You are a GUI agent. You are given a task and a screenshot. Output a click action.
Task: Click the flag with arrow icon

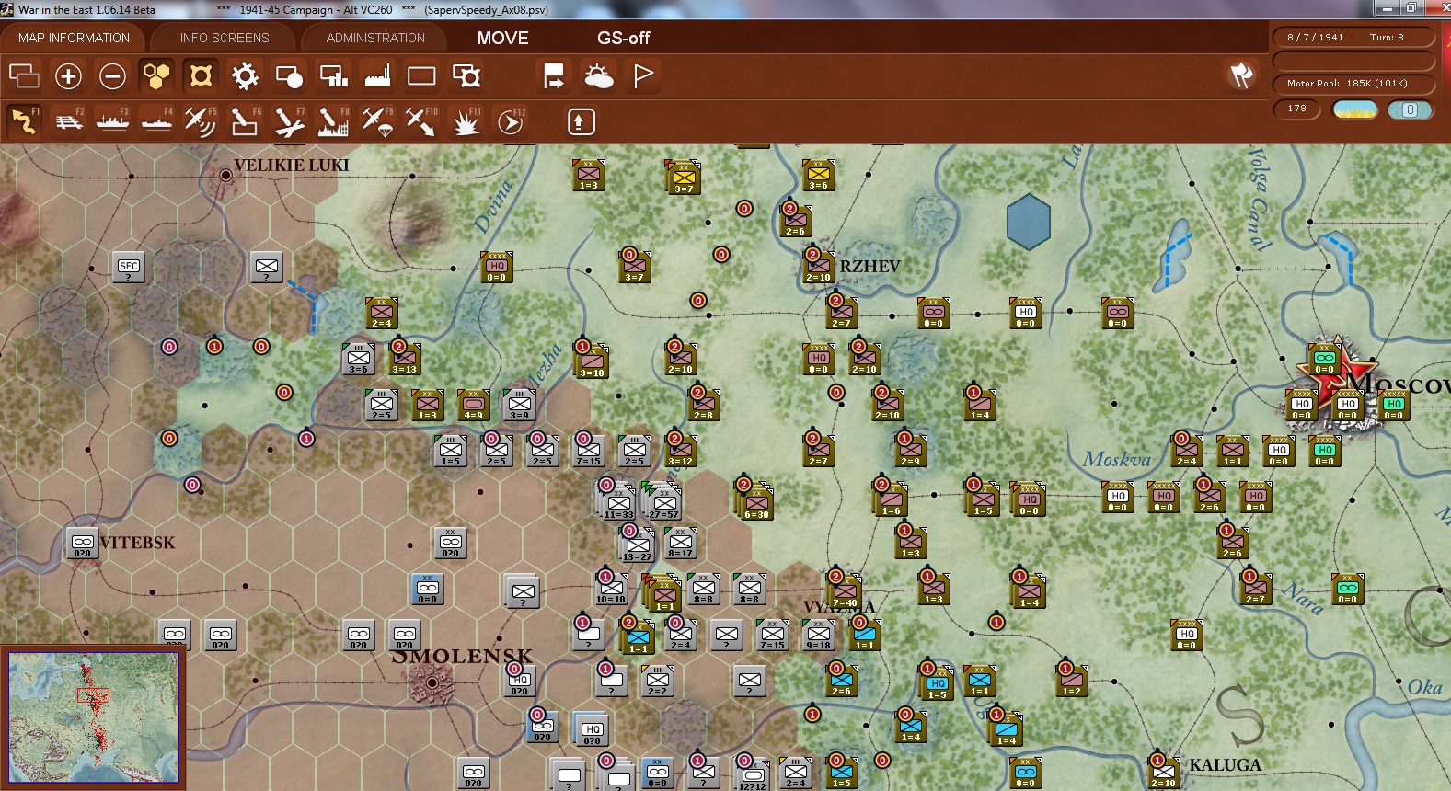coord(554,75)
